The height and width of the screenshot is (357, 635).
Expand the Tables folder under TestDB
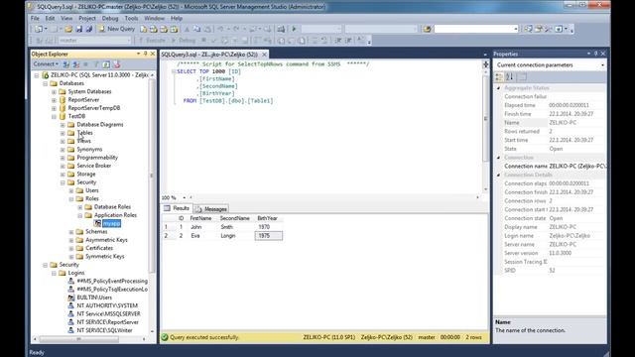click(63, 133)
